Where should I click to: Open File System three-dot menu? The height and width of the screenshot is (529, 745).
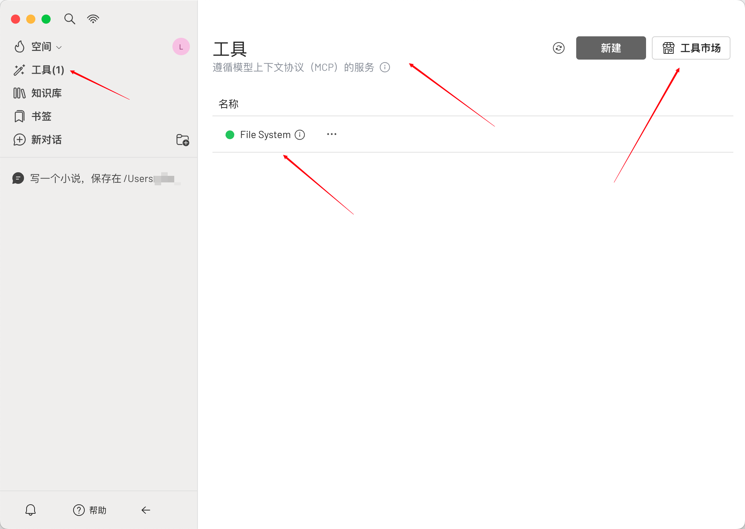332,134
